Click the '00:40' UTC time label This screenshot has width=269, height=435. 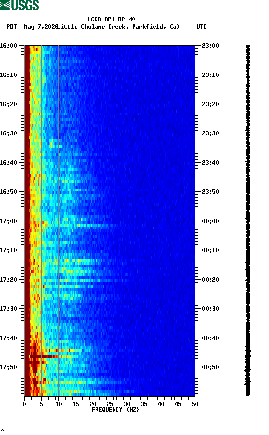(x=211, y=338)
